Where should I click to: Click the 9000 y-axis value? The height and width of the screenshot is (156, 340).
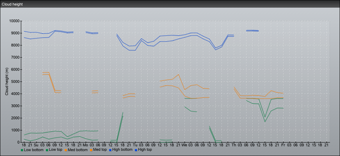[15, 33]
